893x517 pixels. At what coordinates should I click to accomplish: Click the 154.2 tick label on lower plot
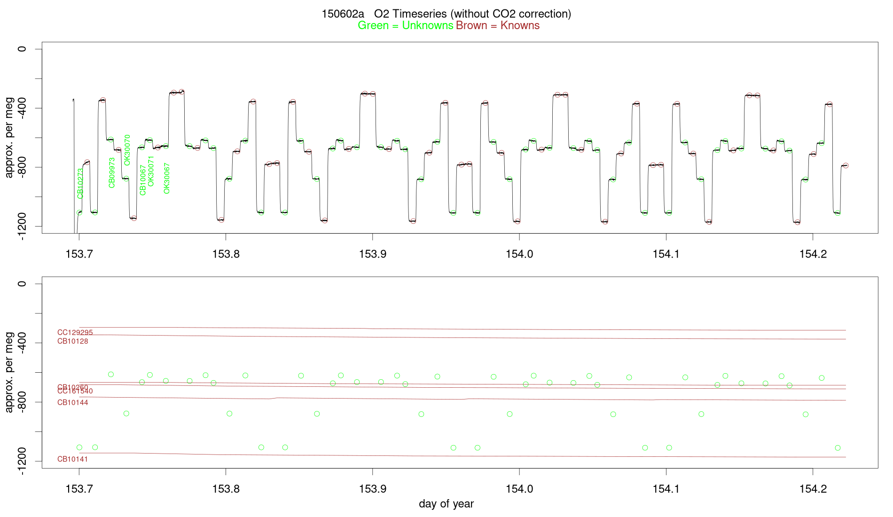click(813, 489)
